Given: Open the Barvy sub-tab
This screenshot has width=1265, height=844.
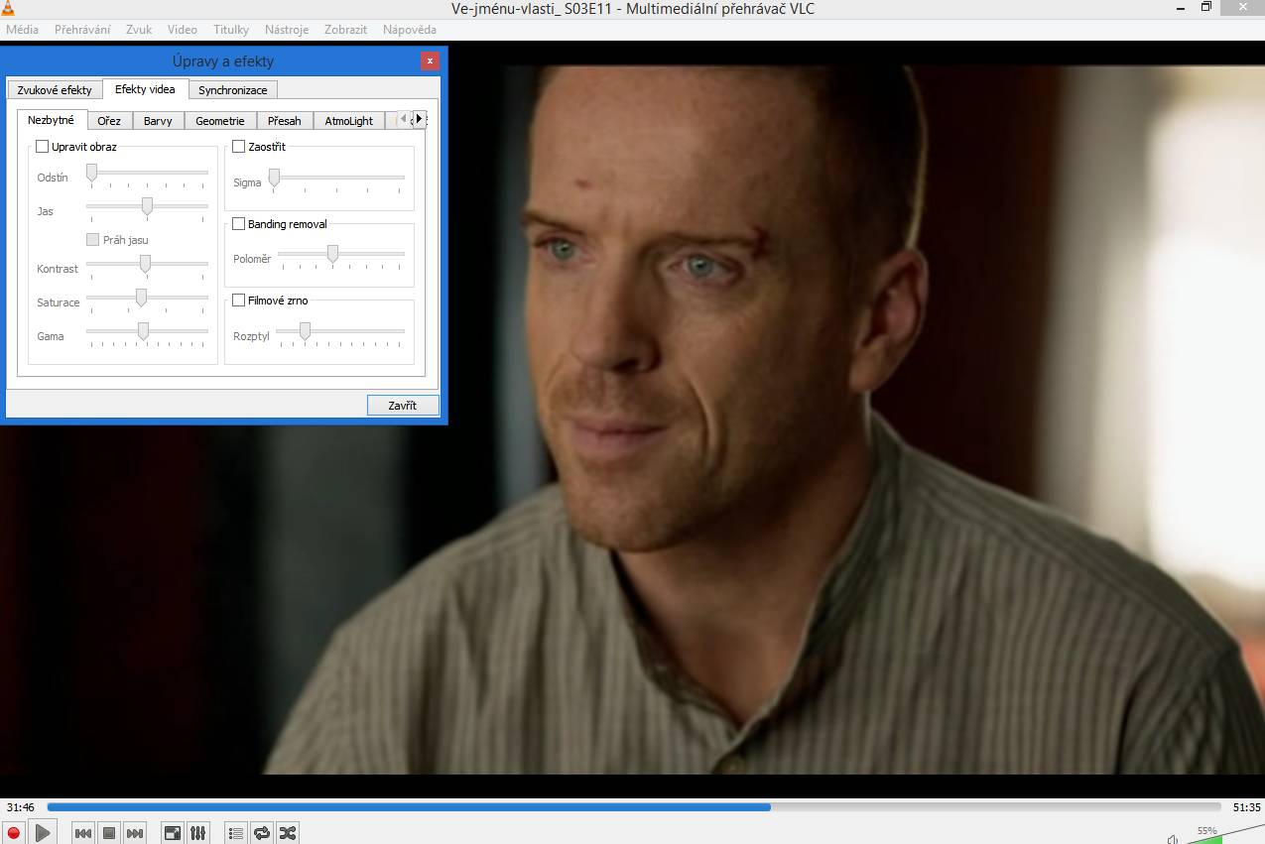Looking at the screenshot, I should pyautogui.click(x=158, y=121).
